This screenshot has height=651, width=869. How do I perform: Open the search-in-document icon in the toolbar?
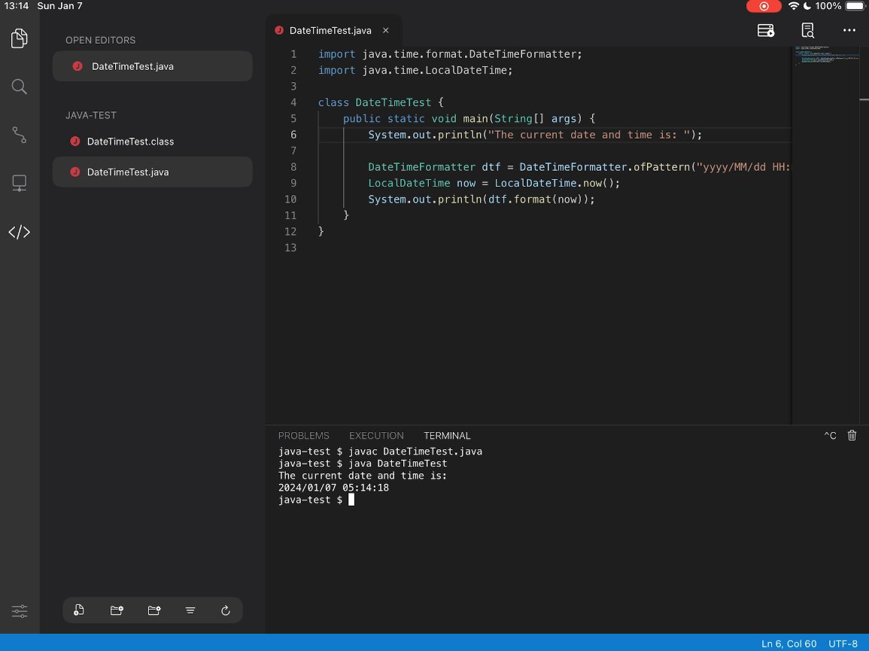(x=807, y=30)
